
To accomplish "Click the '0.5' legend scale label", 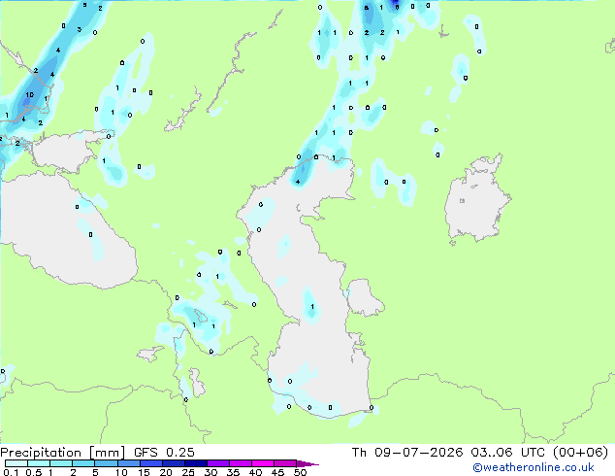I will click(34, 472).
